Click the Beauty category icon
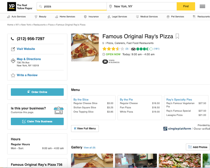The height and width of the screenshot is (168, 210). point(36,17)
